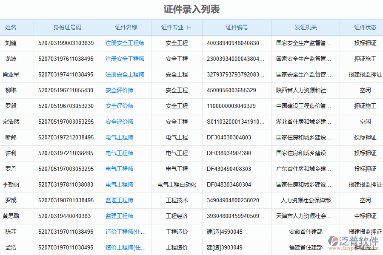Open 刘健's 注册安全工程师 certificate link
The height and width of the screenshot is (255, 383).
[x=125, y=43]
